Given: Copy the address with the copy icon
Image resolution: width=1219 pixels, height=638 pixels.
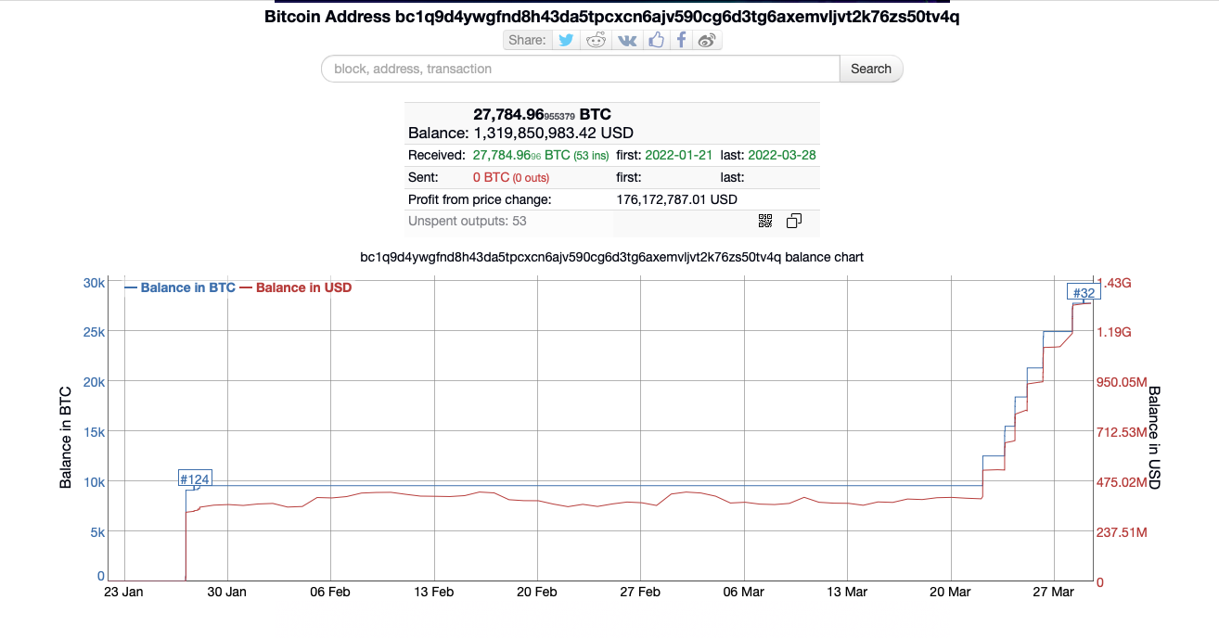Looking at the screenshot, I should (794, 221).
